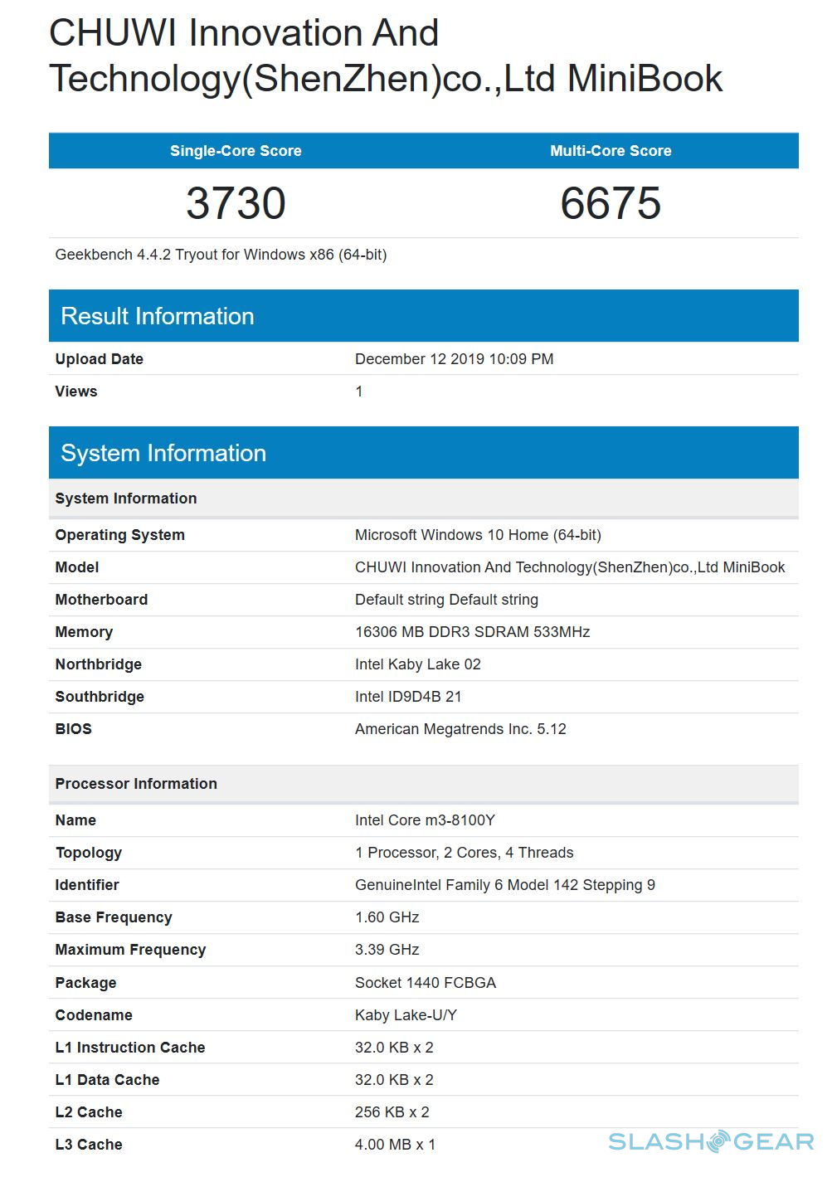The height and width of the screenshot is (1177, 832).
Task: Click the processor name Intel Core m3-8100Y
Action: pyautogui.click(x=425, y=820)
